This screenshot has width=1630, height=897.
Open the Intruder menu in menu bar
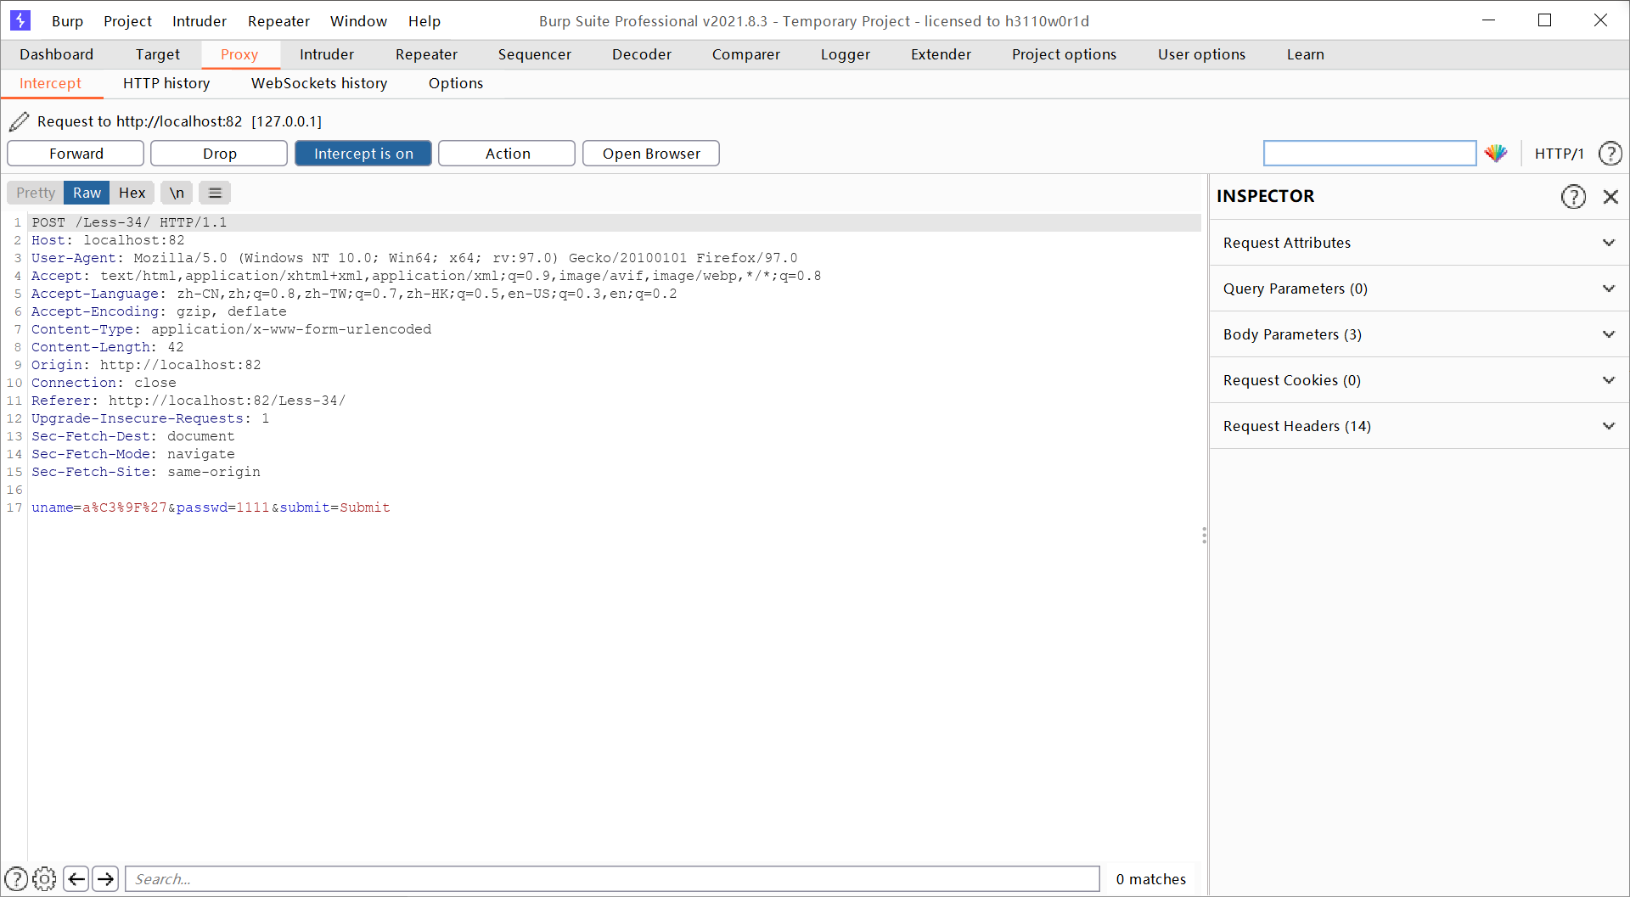point(200,21)
